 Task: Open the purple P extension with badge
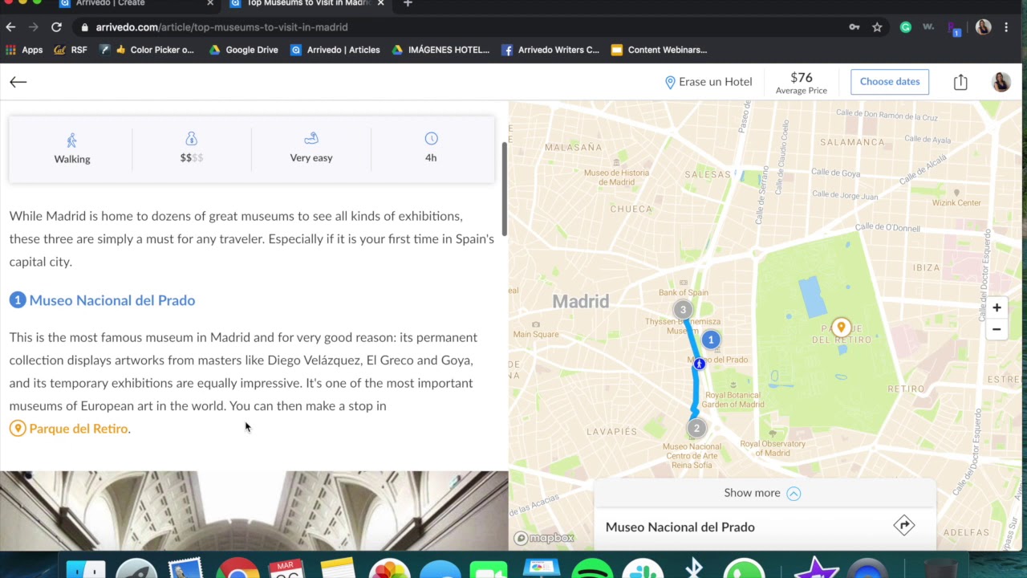click(954, 28)
